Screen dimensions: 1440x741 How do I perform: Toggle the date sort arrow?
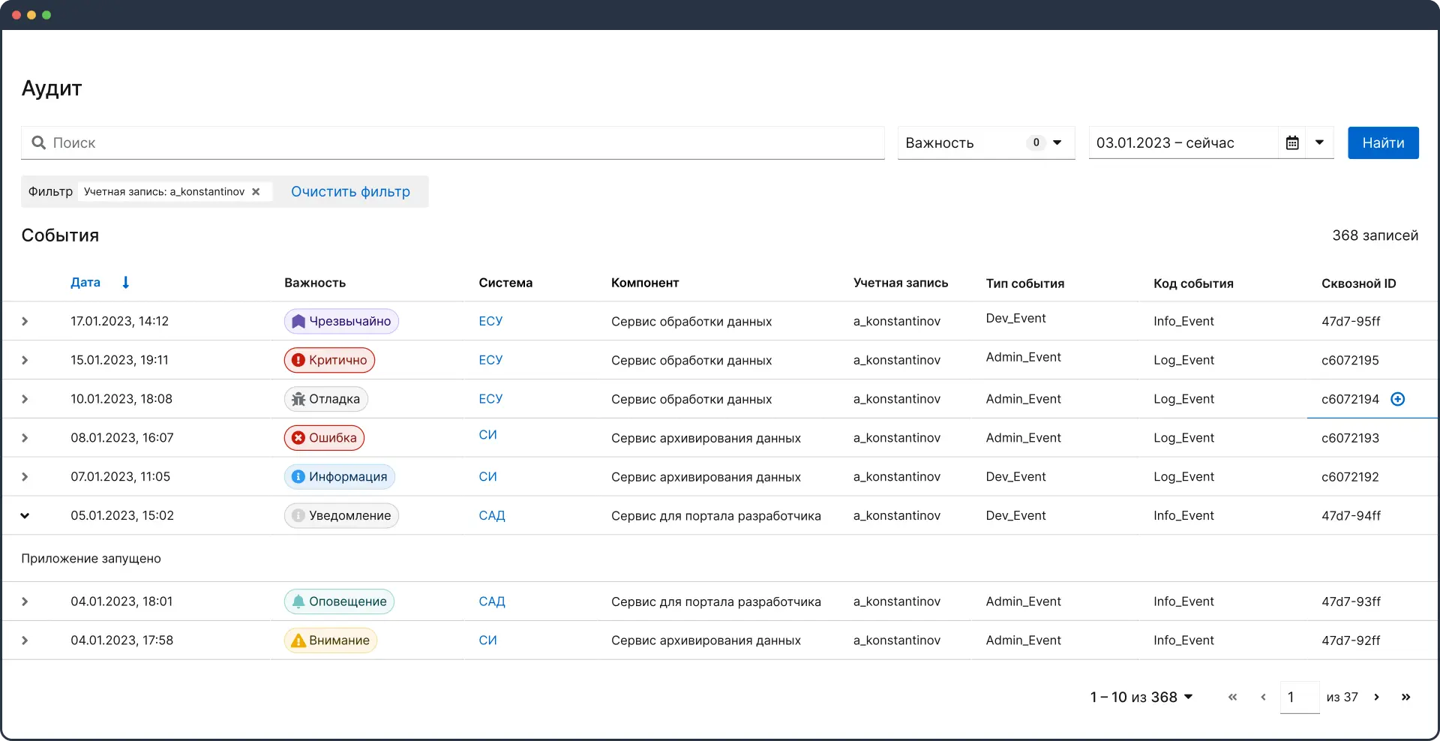click(x=125, y=282)
